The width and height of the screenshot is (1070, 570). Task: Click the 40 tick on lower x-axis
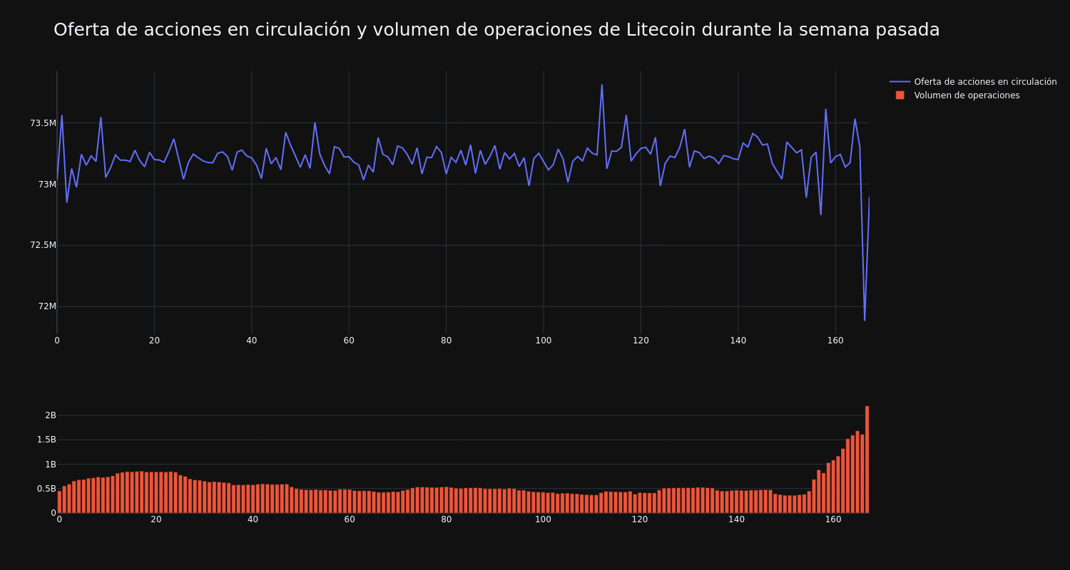pos(253,519)
